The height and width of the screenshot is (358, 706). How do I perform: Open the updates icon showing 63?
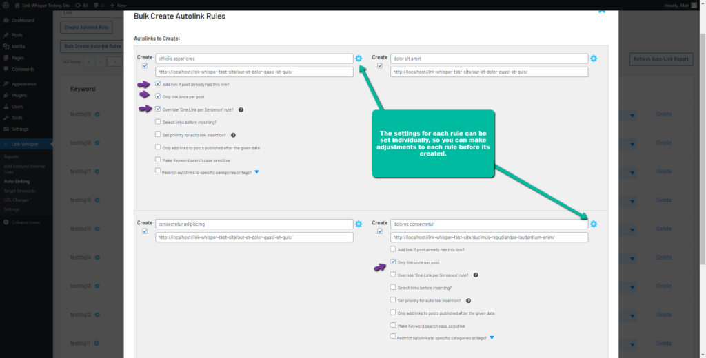point(81,6)
